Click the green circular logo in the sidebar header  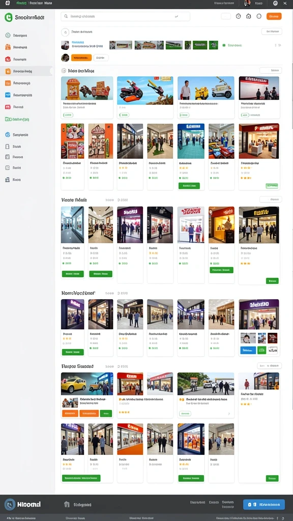pyautogui.click(x=8, y=17)
